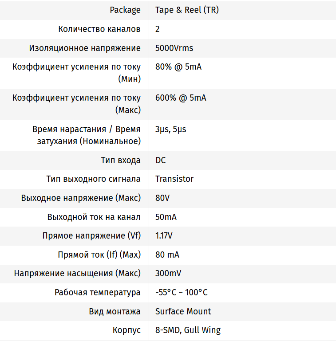Select the 'Тип входа' row label
Image resolution: width=336 pixels, height=341 pixels.
point(121,161)
